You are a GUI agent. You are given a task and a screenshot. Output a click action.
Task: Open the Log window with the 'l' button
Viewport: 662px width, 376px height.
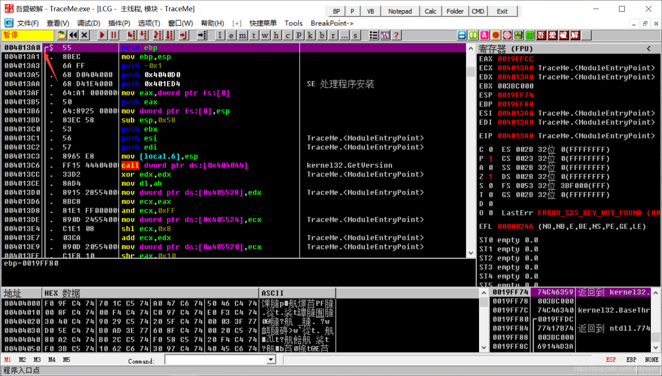pos(220,35)
